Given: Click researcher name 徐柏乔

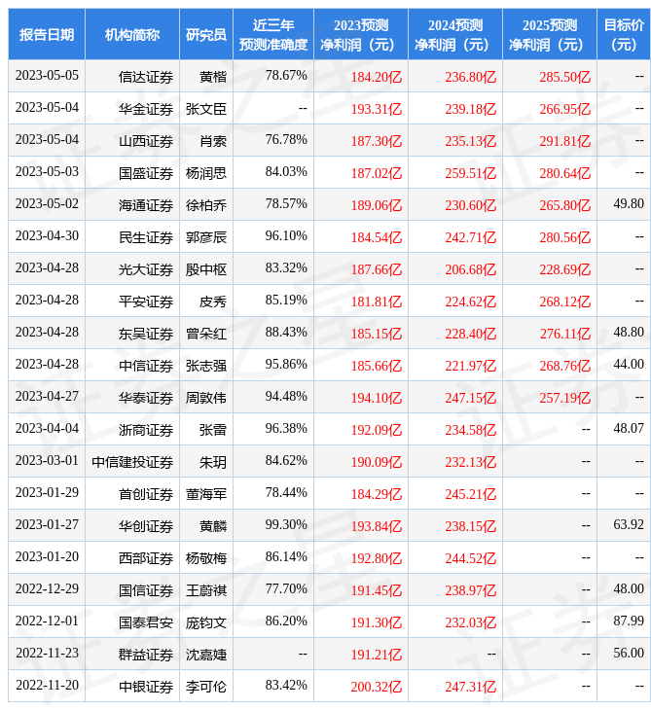Looking at the screenshot, I should pyautogui.click(x=206, y=205).
